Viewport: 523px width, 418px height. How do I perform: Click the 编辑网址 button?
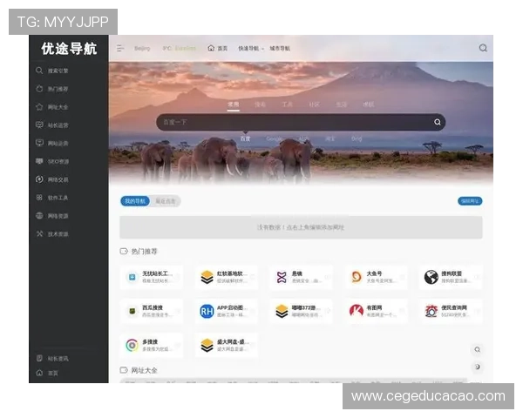[x=470, y=201]
